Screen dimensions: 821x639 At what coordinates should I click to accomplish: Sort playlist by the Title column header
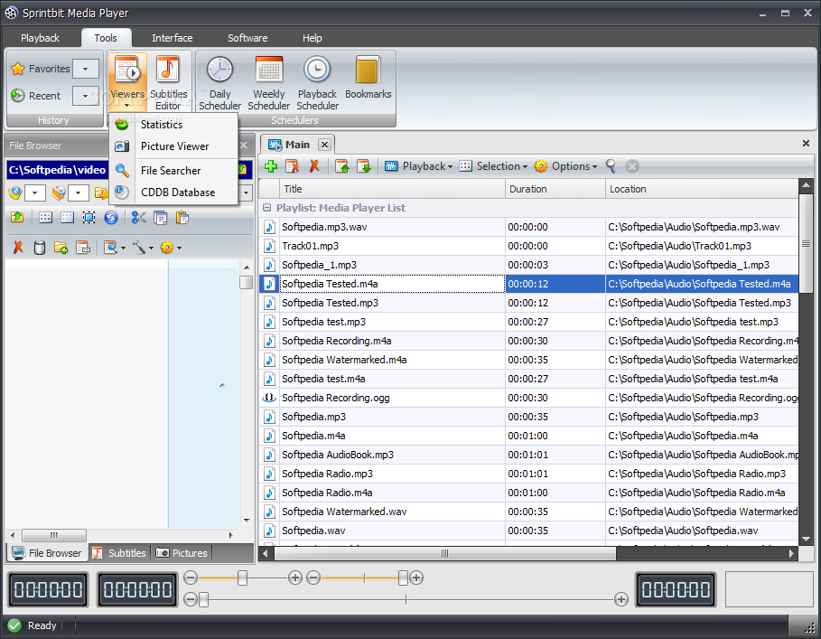[x=392, y=189]
